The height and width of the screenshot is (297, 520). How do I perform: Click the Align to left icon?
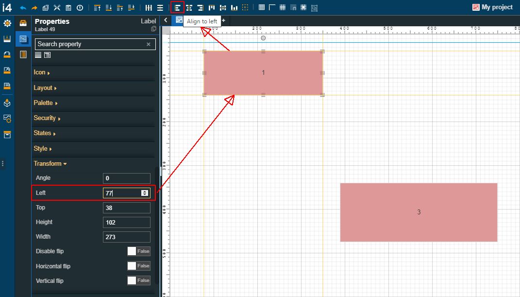coord(177,8)
